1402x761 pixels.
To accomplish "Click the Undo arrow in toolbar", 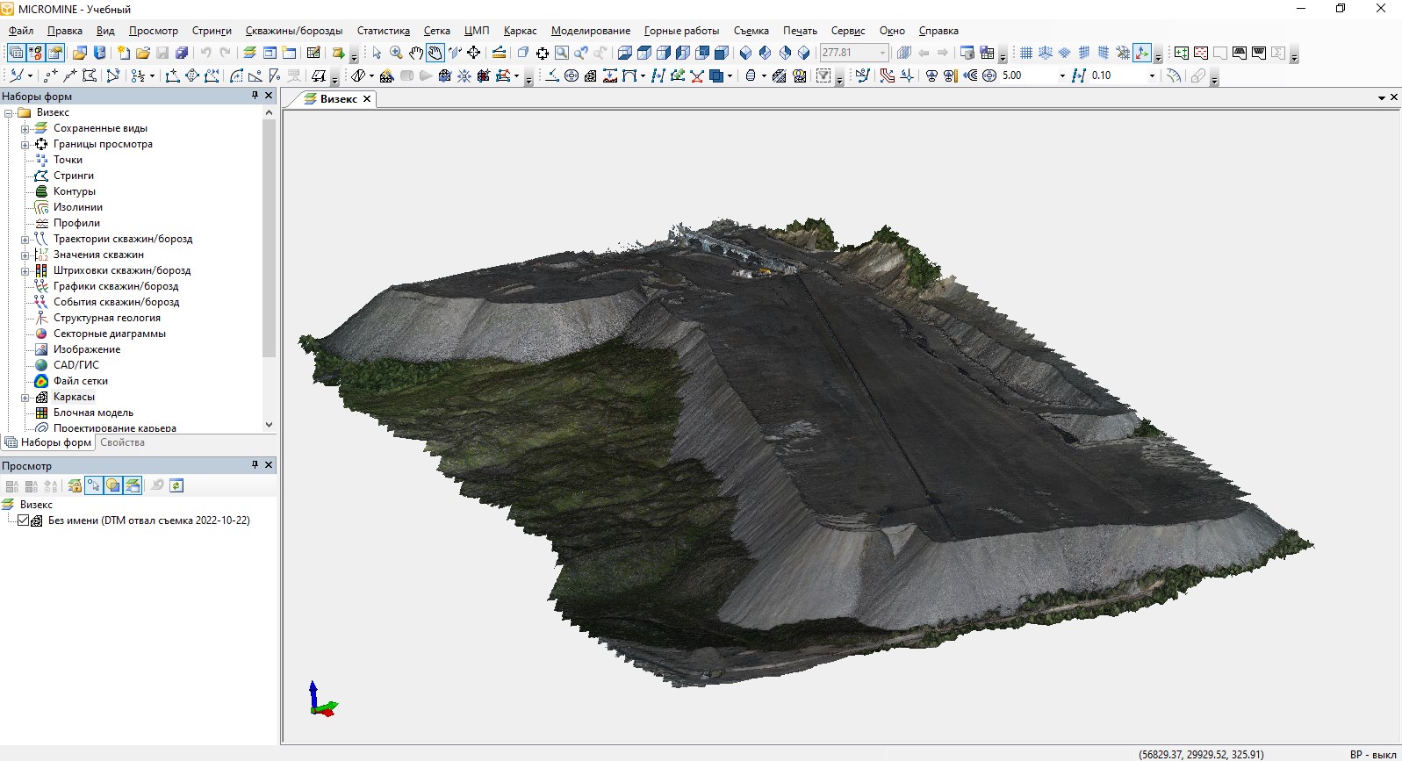I will pyautogui.click(x=205, y=53).
